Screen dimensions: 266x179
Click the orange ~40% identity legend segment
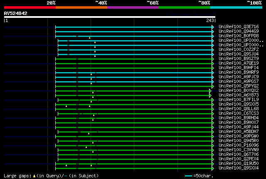(81, 7)
